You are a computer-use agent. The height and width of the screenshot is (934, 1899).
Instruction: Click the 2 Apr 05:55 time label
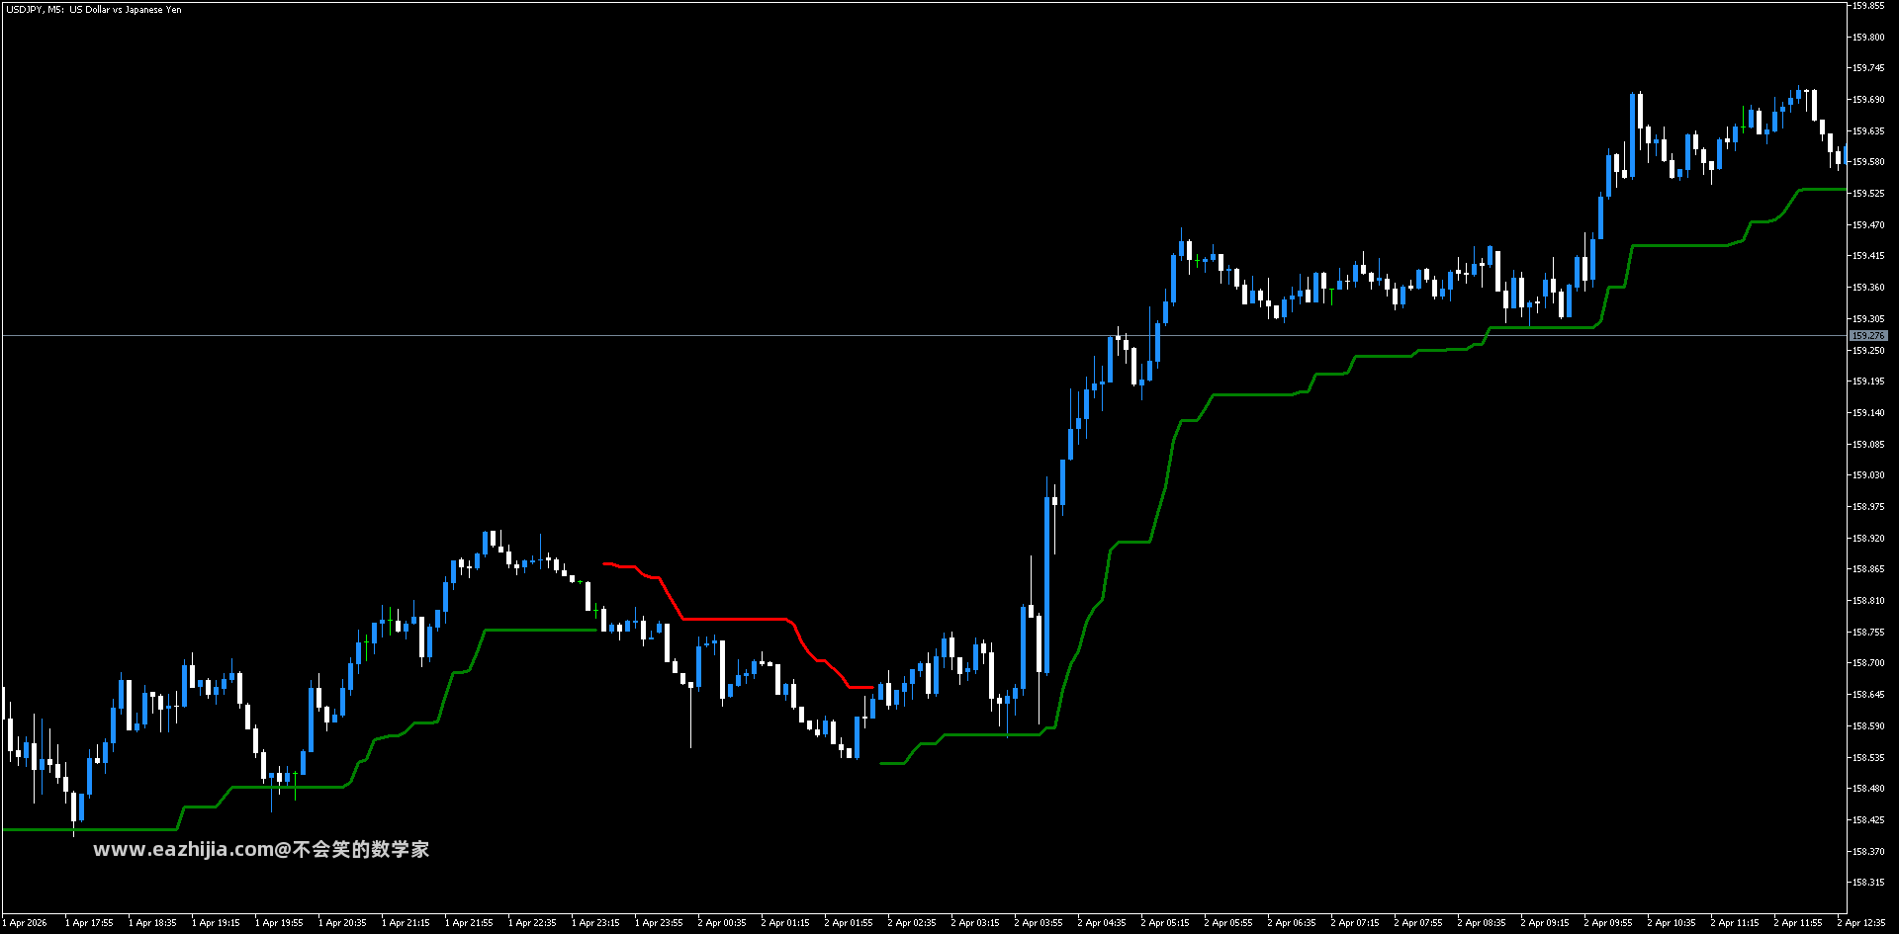(1228, 923)
